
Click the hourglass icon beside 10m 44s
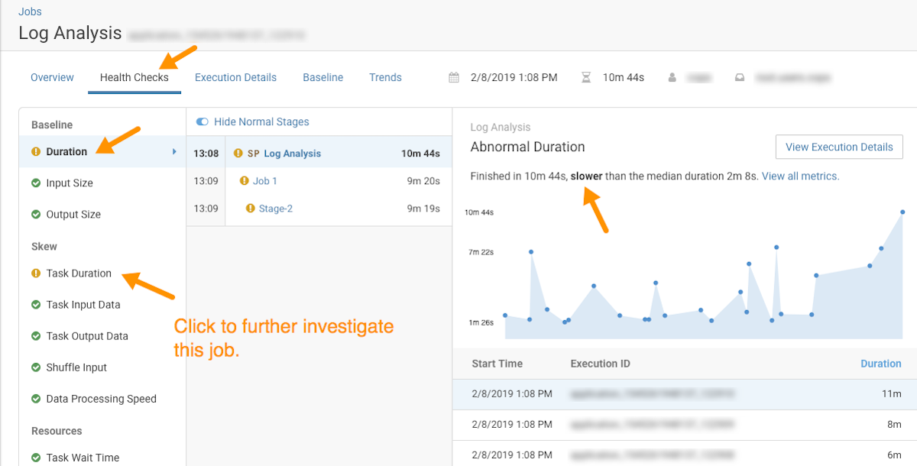click(x=586, y=77)
